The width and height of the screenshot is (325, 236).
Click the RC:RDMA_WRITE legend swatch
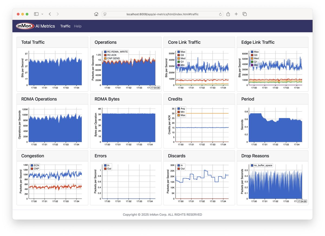click(105, 52)
